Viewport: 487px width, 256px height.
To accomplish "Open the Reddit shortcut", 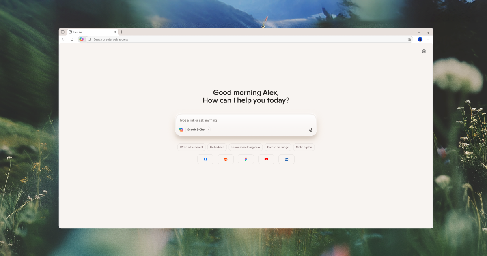I will pos(226,159).
